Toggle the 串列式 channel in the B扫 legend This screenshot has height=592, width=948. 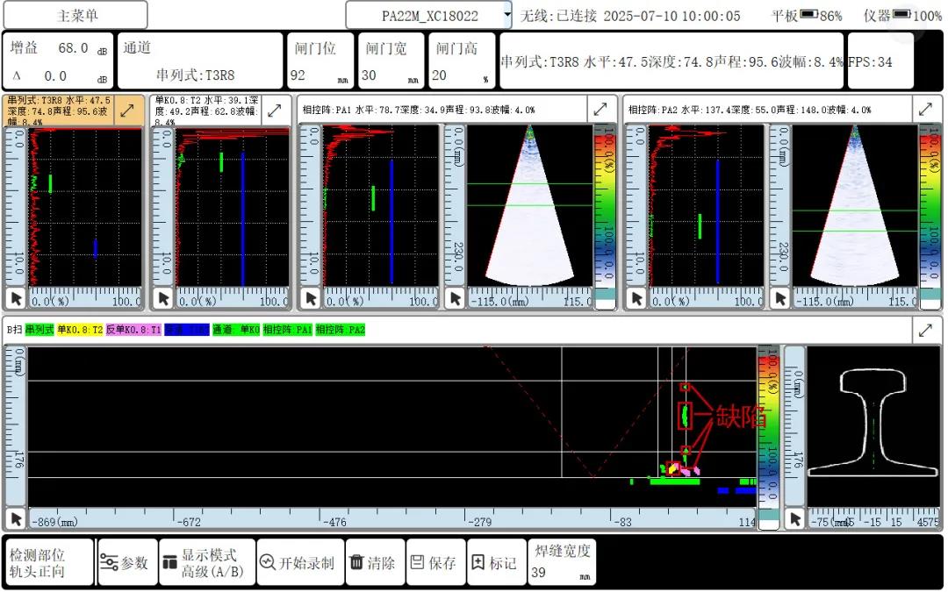39,330
